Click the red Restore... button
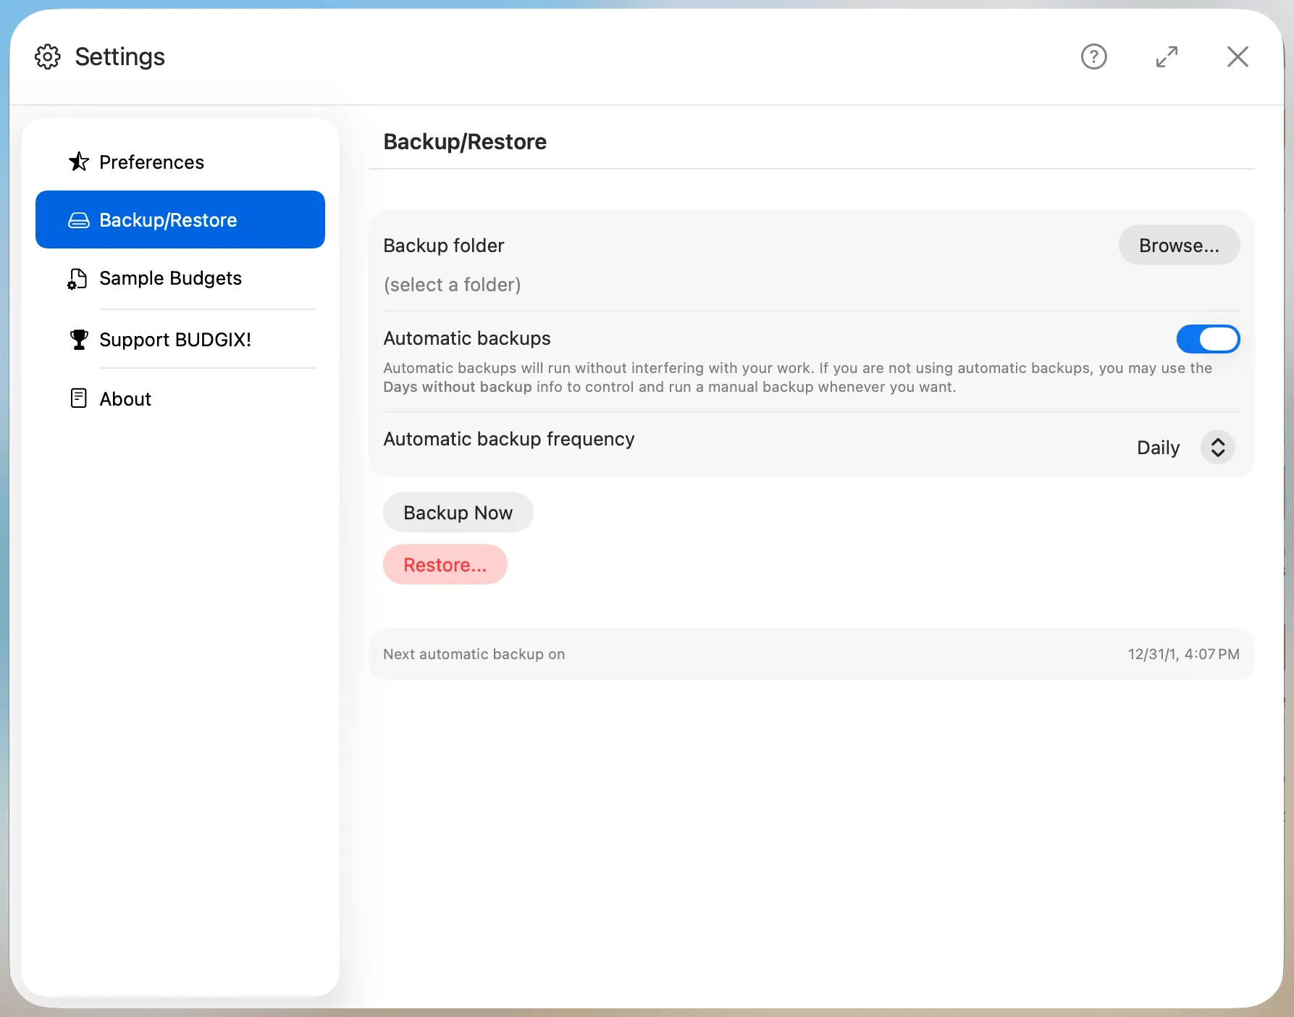 pyautogui.click(x=445, y=564)
